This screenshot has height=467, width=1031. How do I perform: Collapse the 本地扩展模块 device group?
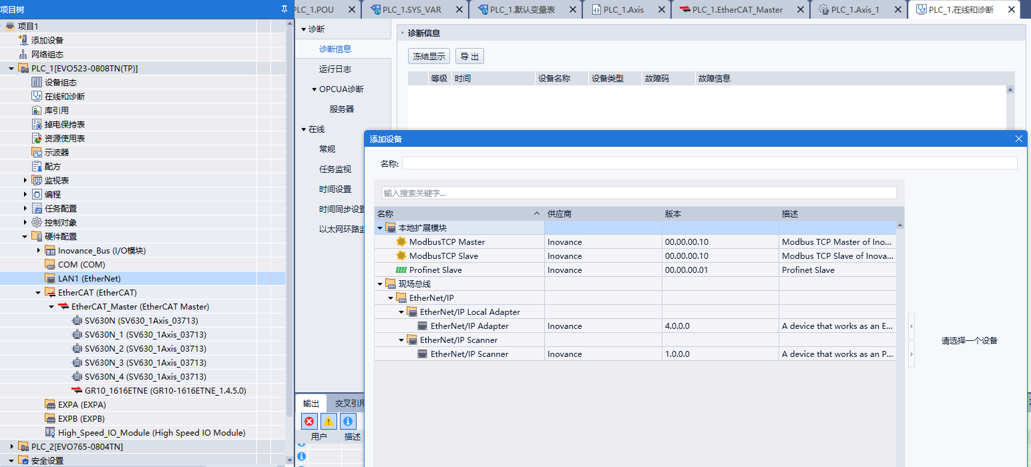tap(380, 227)
